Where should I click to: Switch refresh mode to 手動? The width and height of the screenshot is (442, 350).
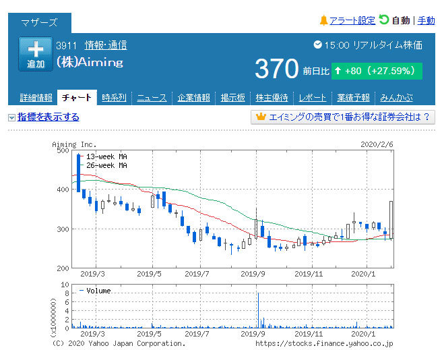pos(427,21)
